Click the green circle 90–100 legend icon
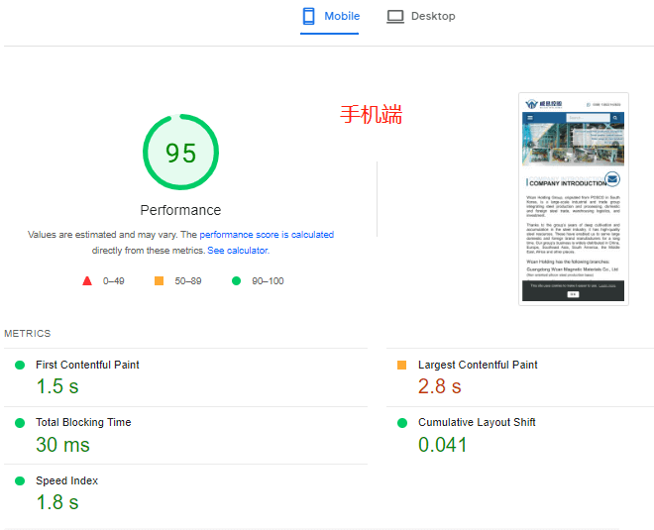 (236, 281)
